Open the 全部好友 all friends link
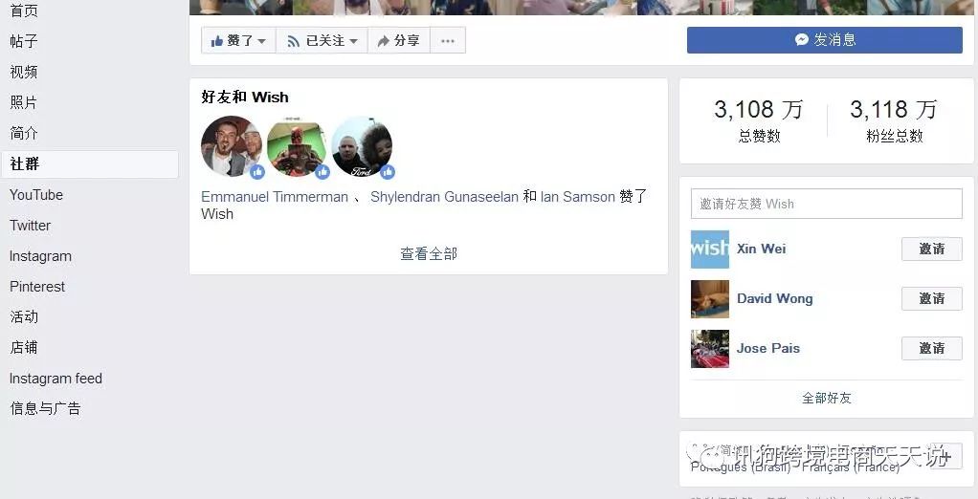The width and height of the screenshot is (978, 499). 827,398
